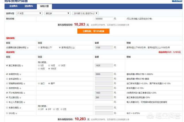Select 进口 glass option
Viewport: 184px width, 122px height.
tap(39, 83)
